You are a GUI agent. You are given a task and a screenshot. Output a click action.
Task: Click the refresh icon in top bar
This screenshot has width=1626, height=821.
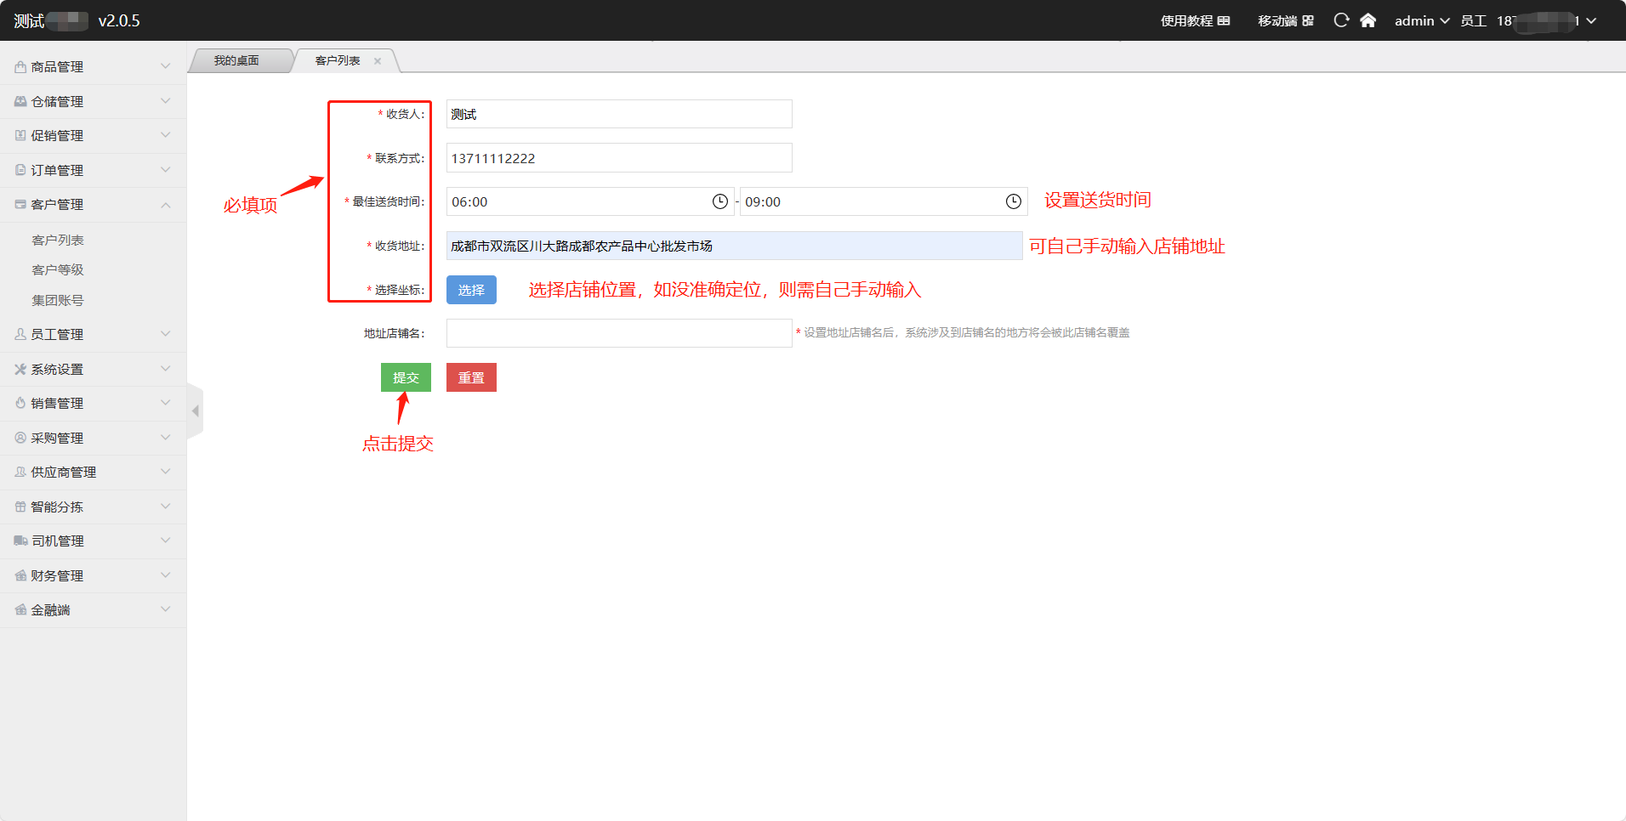click(1341, 20)
